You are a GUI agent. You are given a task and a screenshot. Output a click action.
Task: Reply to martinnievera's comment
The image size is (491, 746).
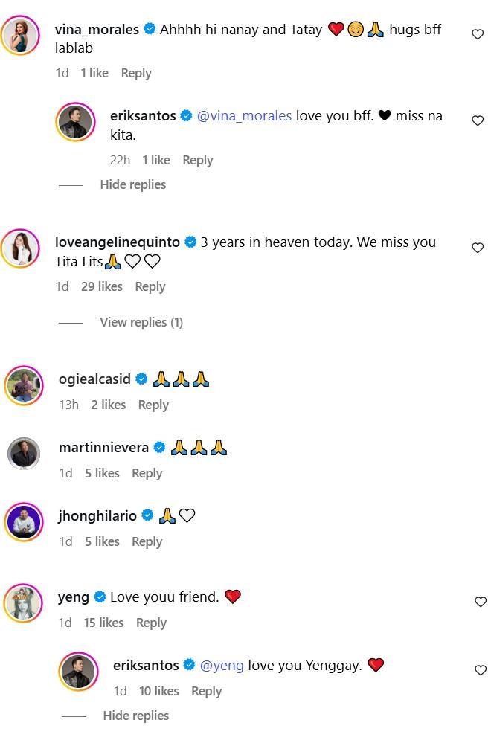[x=147, y=473]
